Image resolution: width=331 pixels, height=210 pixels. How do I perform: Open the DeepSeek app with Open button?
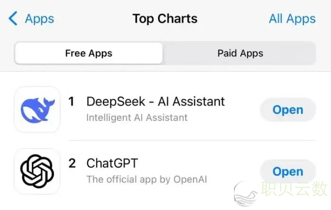tap(288, 110)
